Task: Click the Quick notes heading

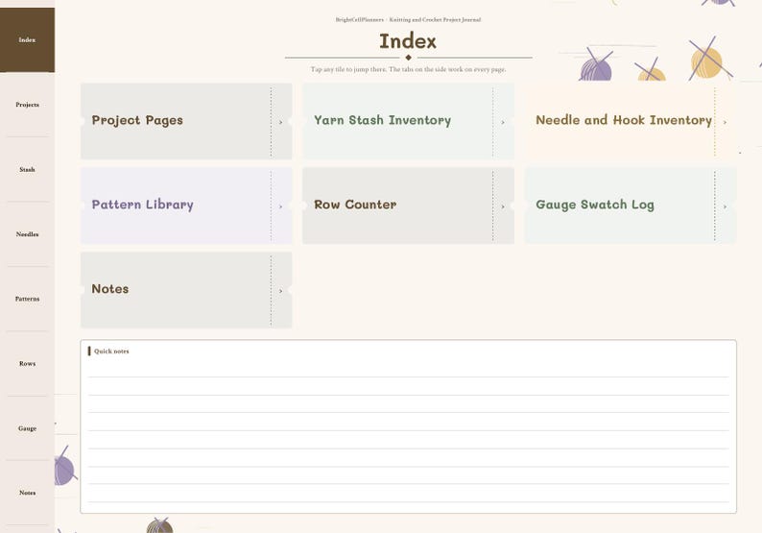Action: click(x=111, y=351)
